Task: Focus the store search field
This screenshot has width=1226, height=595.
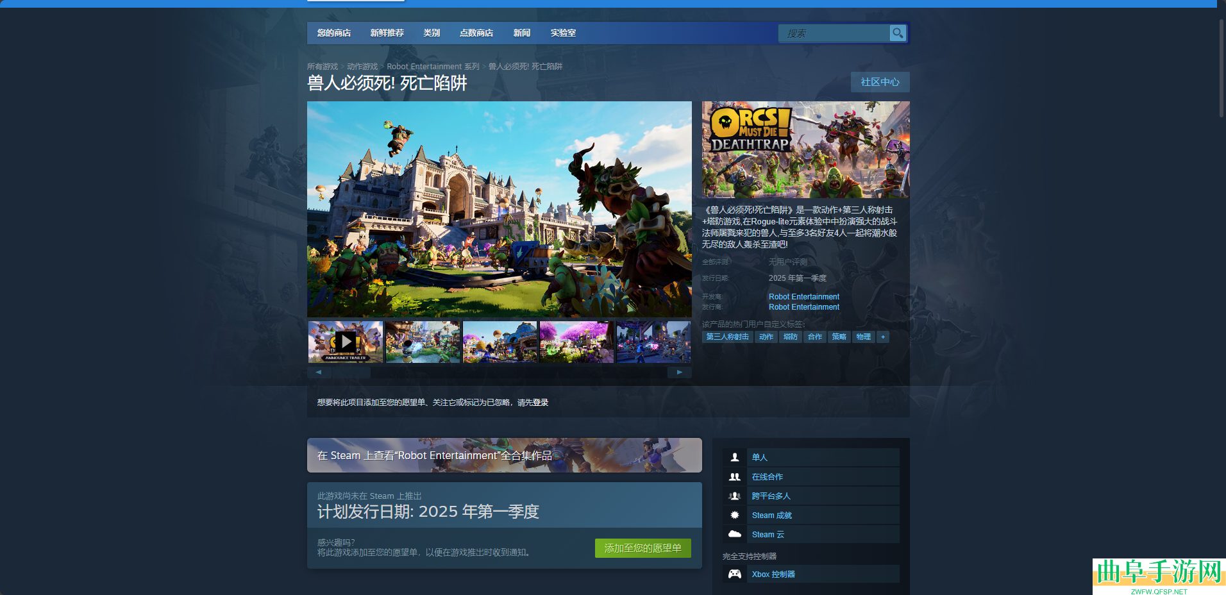Action: 834,33
